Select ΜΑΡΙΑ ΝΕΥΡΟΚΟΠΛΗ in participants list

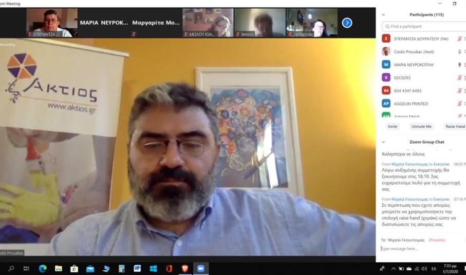pyautogui.click(x=414, y=65)
